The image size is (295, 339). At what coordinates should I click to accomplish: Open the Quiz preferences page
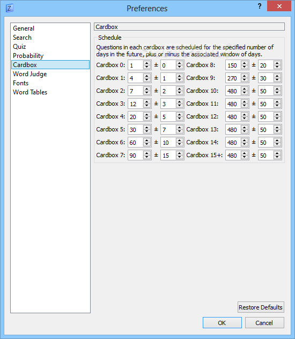click(x=50, y=47)
